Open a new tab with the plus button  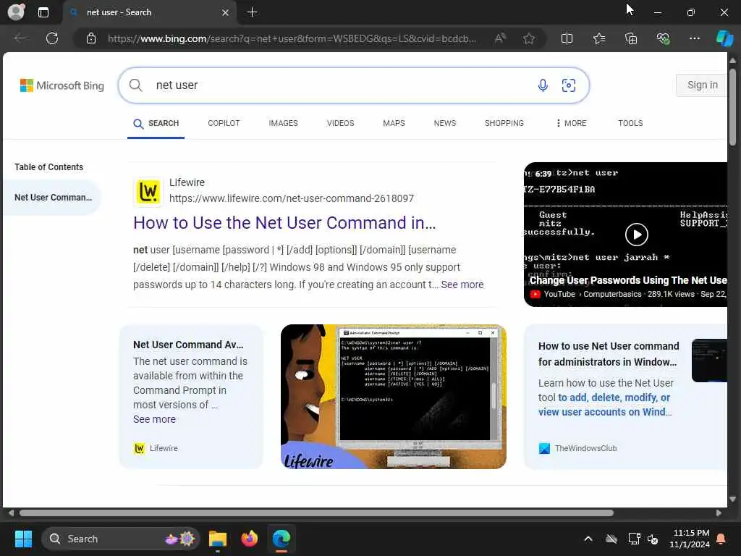click(x=253, y=12)
